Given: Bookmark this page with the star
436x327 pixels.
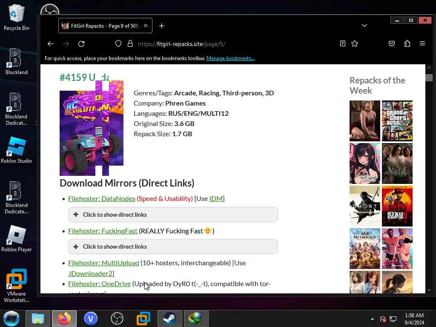Looking at the screenshot, I should 355,43.
